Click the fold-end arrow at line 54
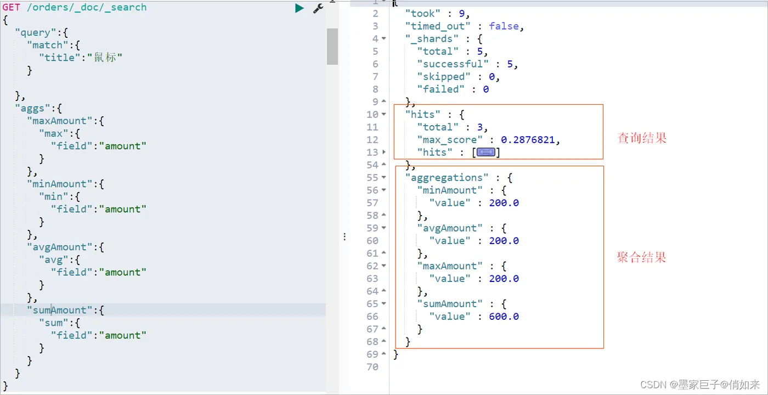Viewport: 768px width, 395px height. pyautogui.click(x=383, y=165)
